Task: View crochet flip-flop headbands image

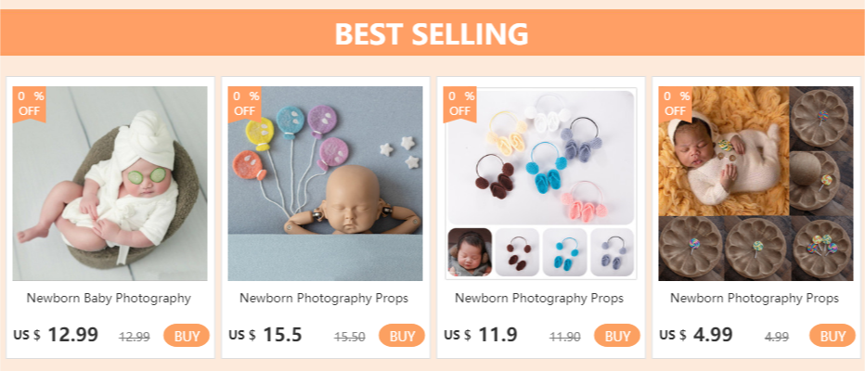Action: coord(541,184)
